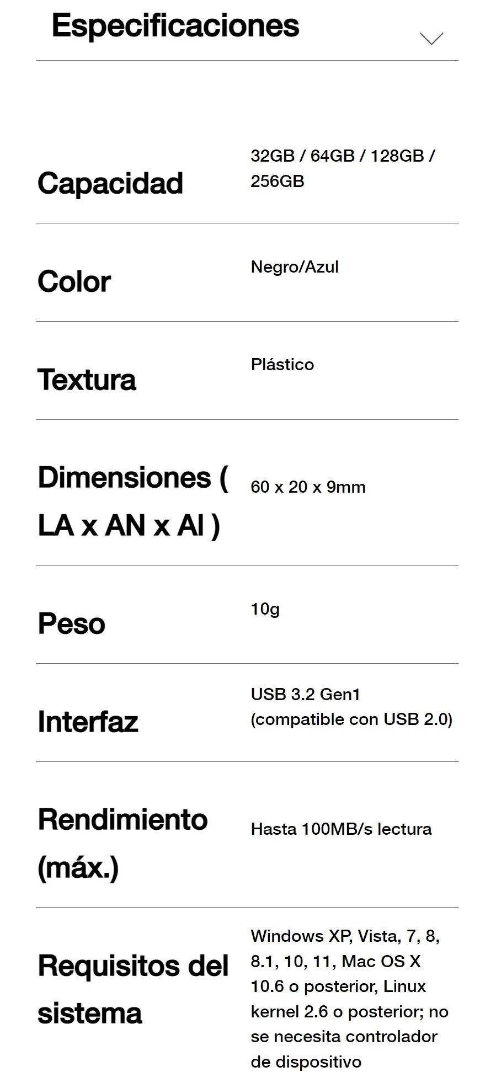The width and height of the screenshot is (496, 1072).
Task: Click the compatible con USB 2.0 note
Action: pyautogui.click(x=351, y=719)
